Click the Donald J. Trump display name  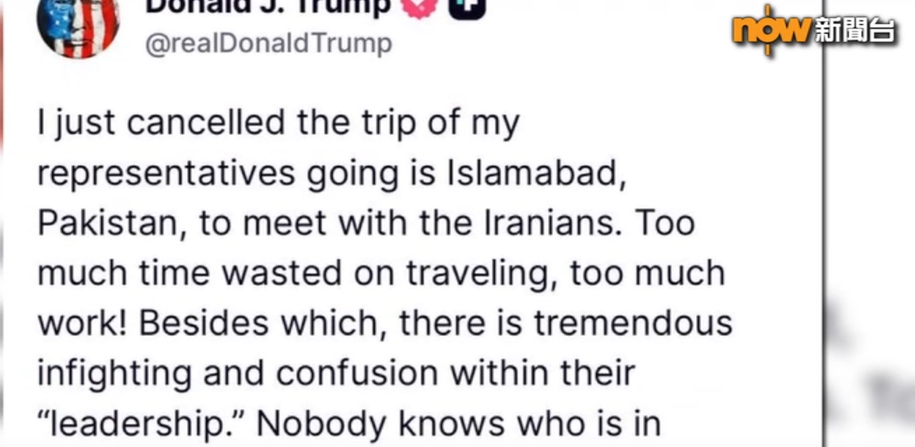coord(268,6)
